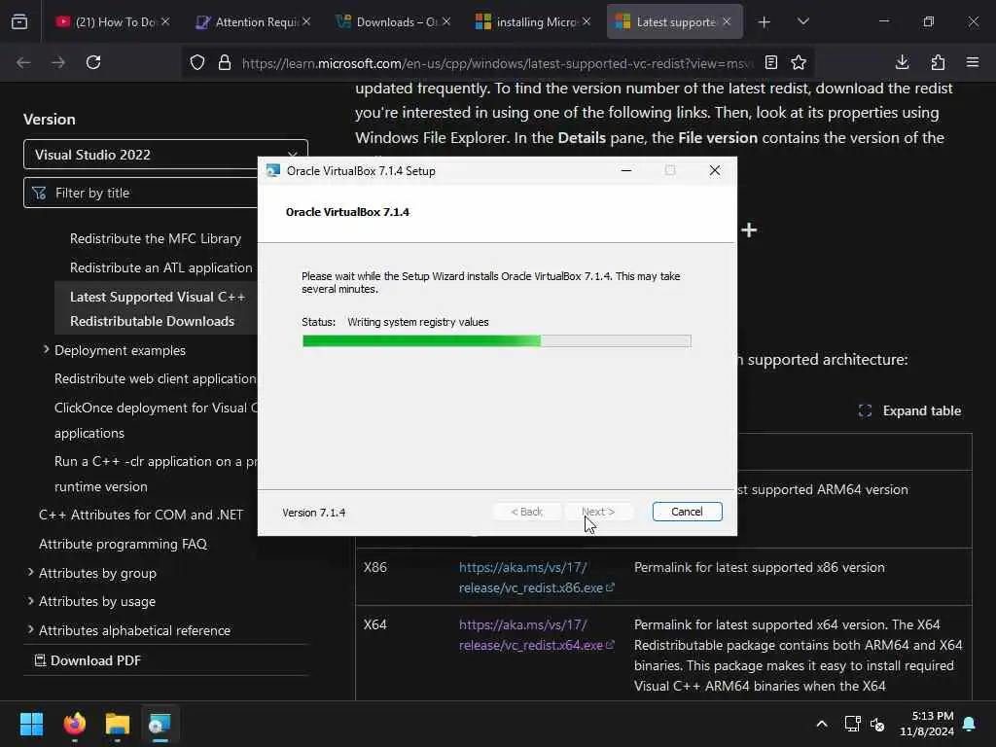This screenshot has width=996, height=747.
Task: Click VirtualBox installer taskbar icon
Action: pyautogui.click(x=160, y=724)
